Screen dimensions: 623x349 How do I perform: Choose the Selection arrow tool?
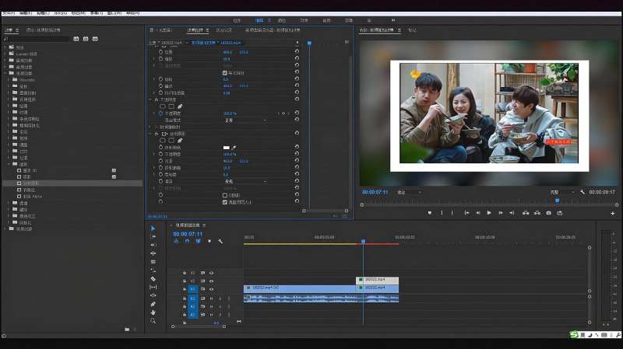(x=153, y=228)
